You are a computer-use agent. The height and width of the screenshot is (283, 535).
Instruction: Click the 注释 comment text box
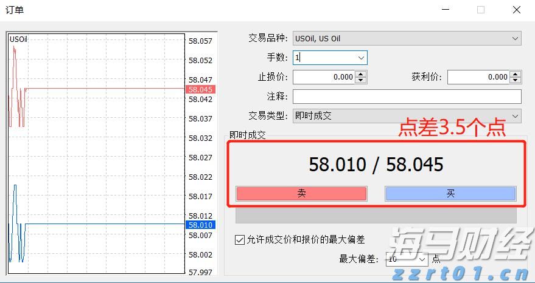[x=407, y=97]
